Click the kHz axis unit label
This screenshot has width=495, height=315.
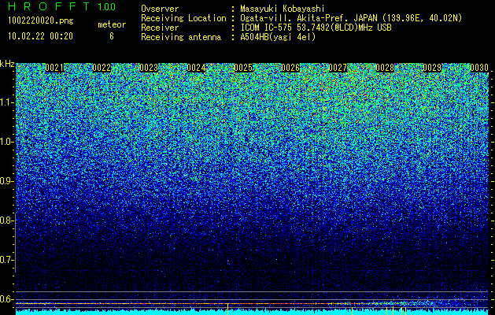click(x=7, y=64)
